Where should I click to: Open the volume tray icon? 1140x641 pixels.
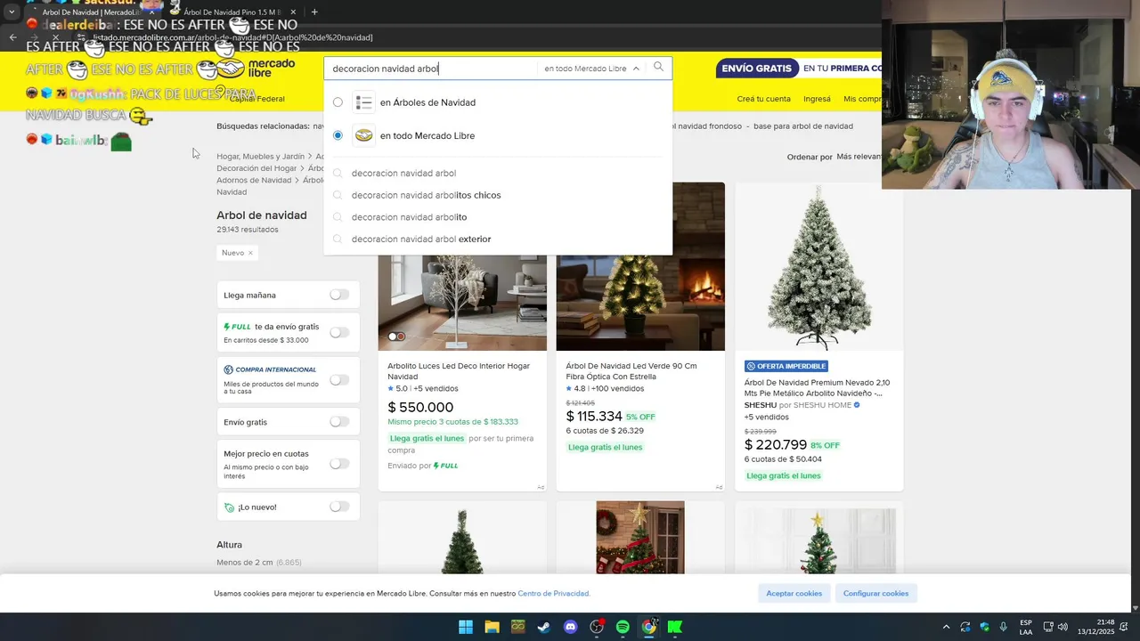click(x=1063, y=627)
